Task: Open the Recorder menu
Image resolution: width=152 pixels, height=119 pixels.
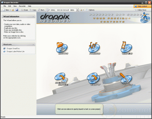Action: pos(22,6)
